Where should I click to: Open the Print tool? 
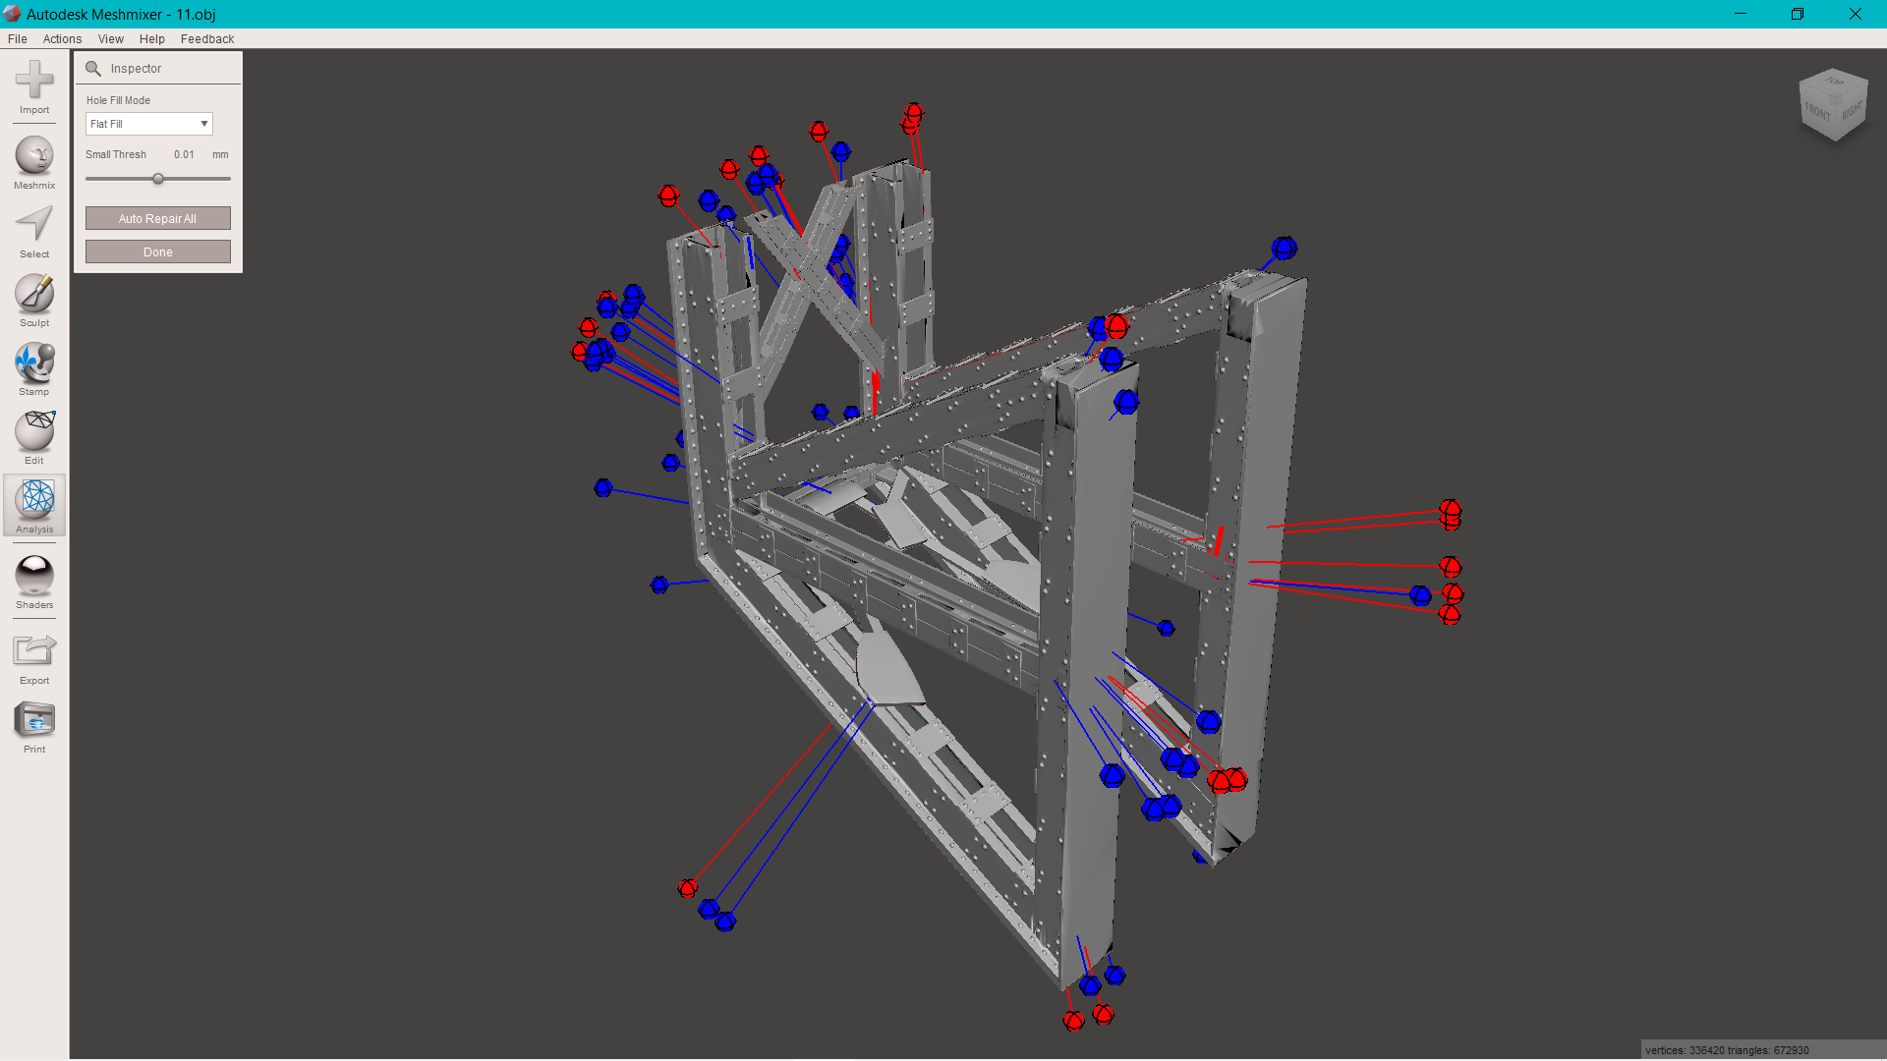tap(33, 724)
